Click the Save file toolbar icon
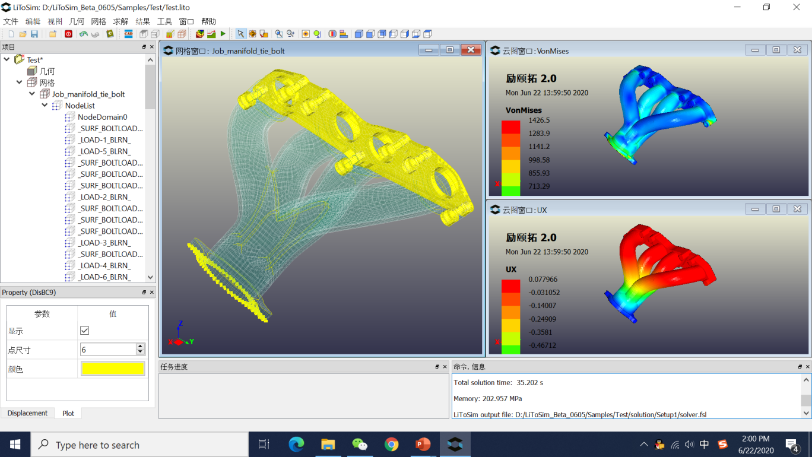812x457 pixels. point(34,34)
